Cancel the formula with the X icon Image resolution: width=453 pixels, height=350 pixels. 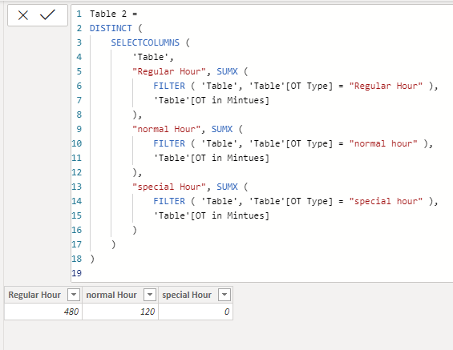point(23,15)
